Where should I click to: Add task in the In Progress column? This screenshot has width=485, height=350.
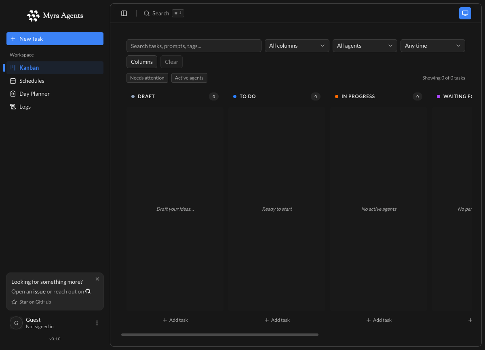pyautogui.click(x=379, y=320)
